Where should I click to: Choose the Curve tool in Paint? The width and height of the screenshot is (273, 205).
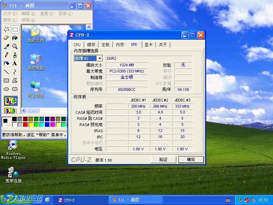tap(15, 72)
